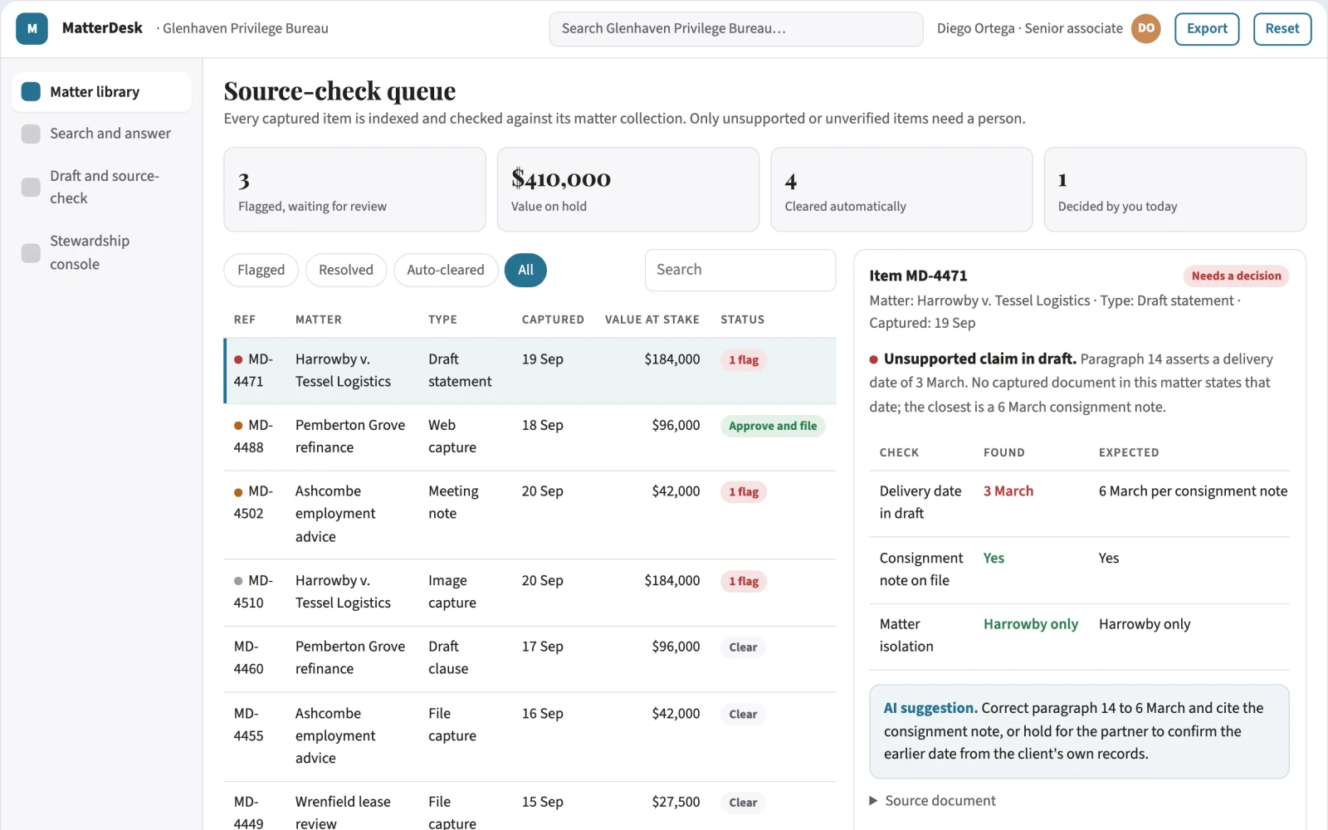
Task: Click the AI suggestion heading
Action: (930, 708)
